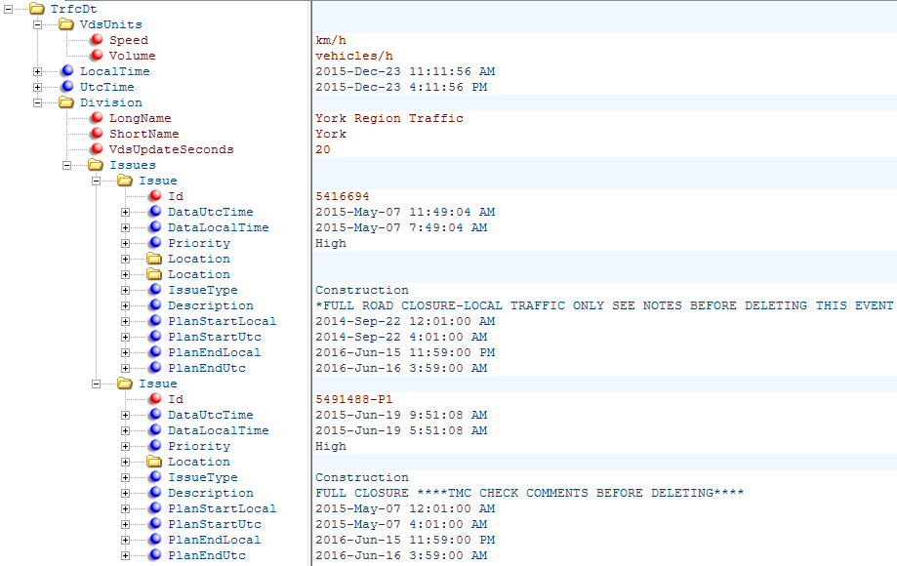
Task: Collapse the Division node
Action: click(38, 102)
